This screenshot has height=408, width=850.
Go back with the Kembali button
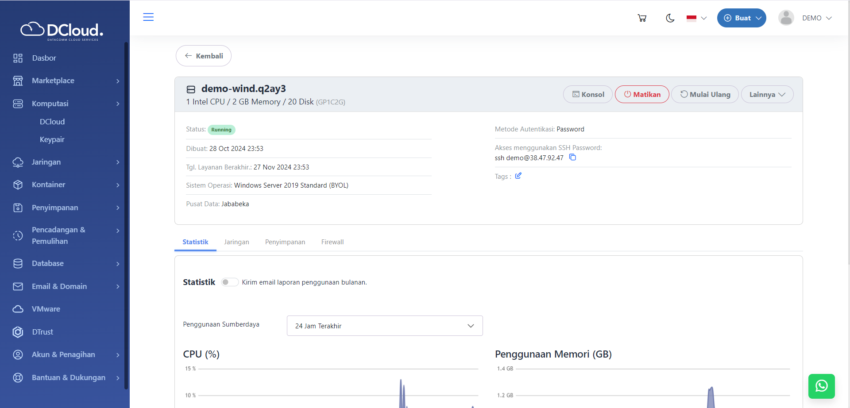pos(204,56)
